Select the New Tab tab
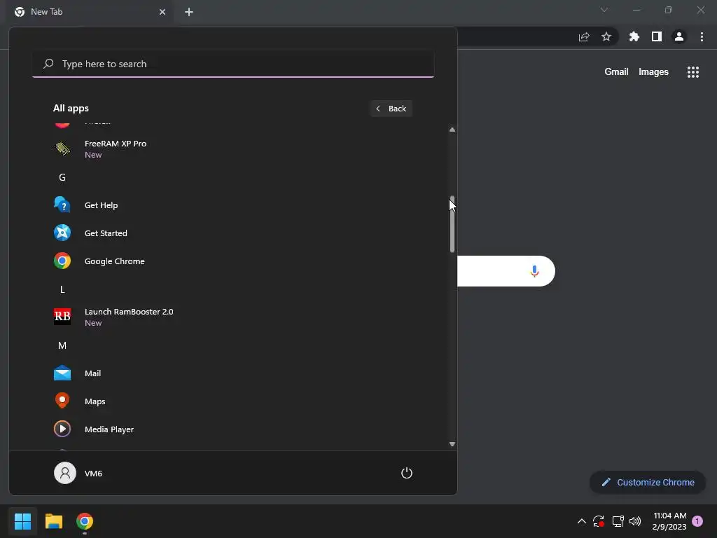 point(90,12)
